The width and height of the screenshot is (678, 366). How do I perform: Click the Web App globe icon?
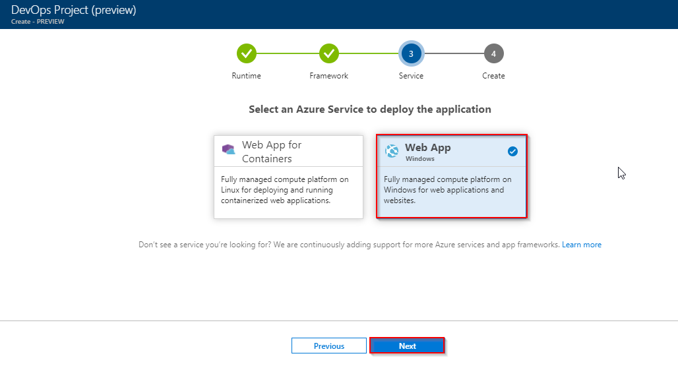click(x=392, y=151)
